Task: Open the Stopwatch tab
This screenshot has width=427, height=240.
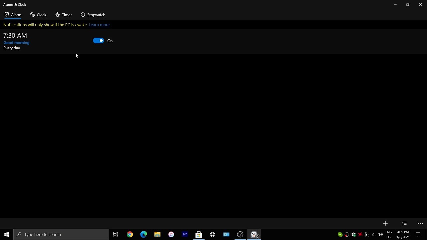Action: [x=93, y=15]
